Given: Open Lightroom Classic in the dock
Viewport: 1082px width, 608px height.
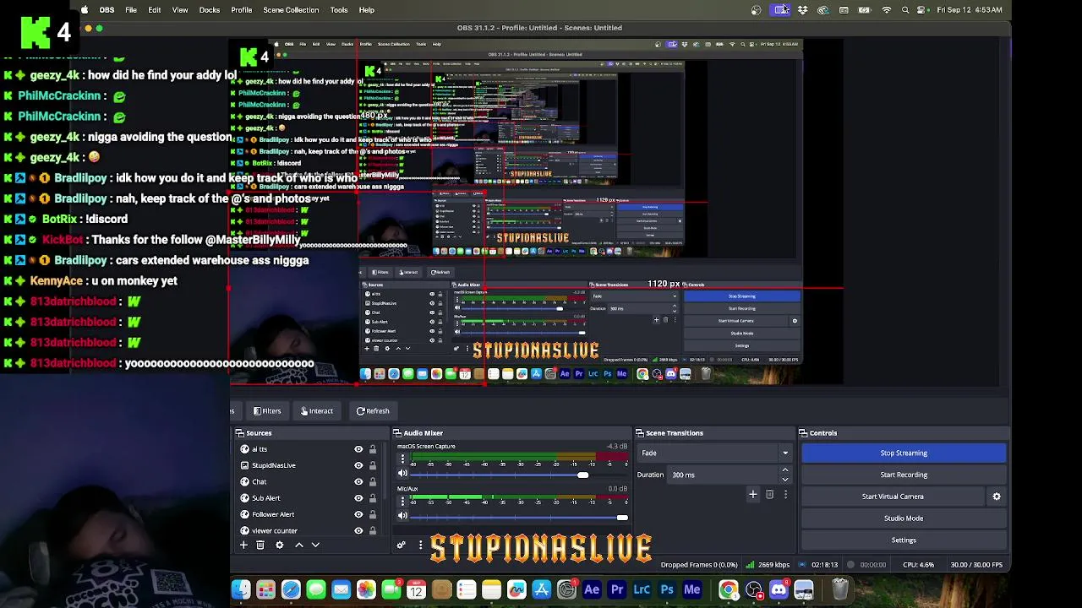Looking at the screenshot, I should (642, 589).
